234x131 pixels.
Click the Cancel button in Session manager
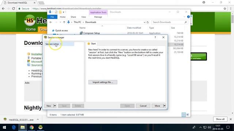point(143,106)
